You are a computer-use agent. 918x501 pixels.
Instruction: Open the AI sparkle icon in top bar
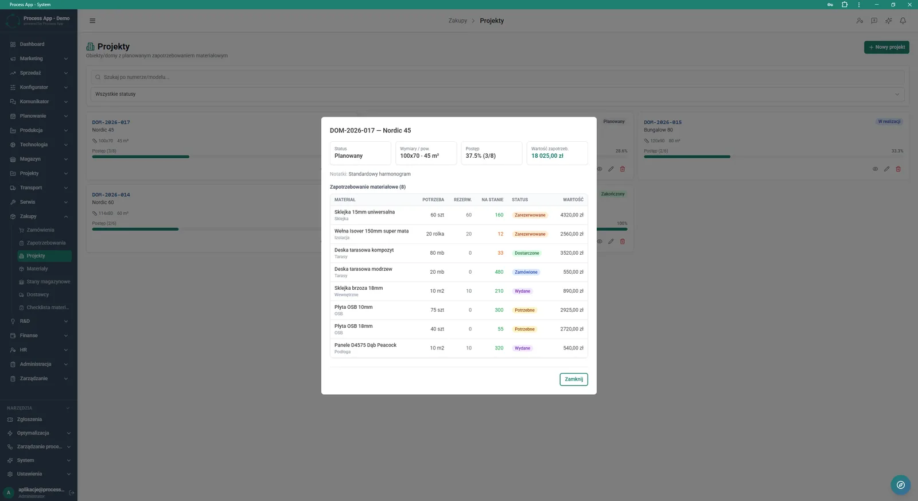(888, 21)
